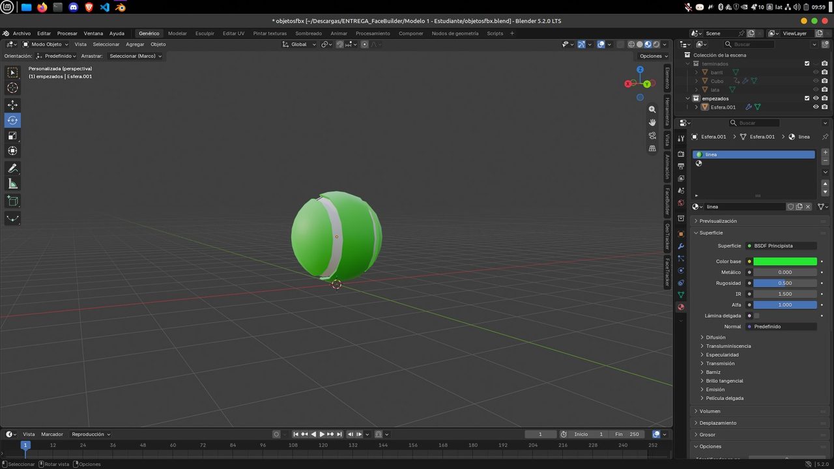Add a material slot with the plus button
This screenshot has height=469, width=834.
[x=826, y=152]
